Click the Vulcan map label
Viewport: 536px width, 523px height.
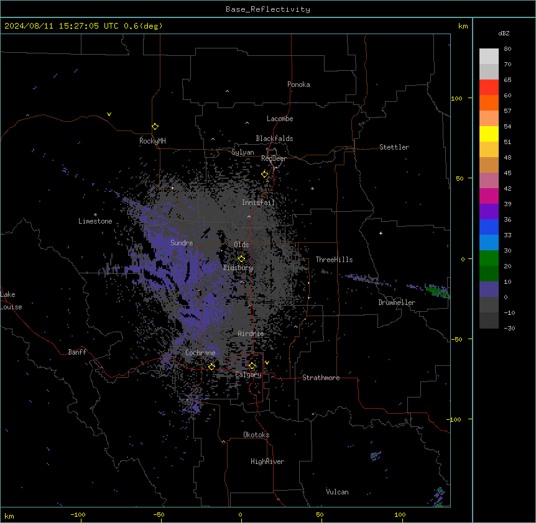point(337,492)
